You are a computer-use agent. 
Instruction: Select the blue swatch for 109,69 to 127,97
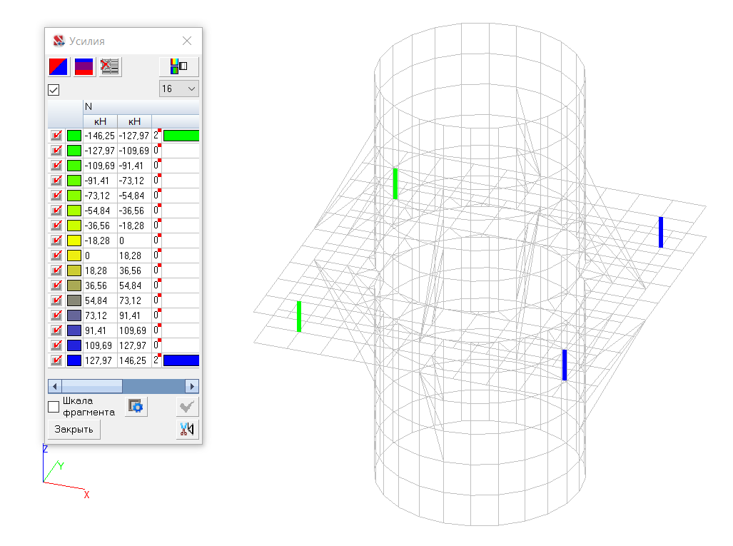[74, 345]
